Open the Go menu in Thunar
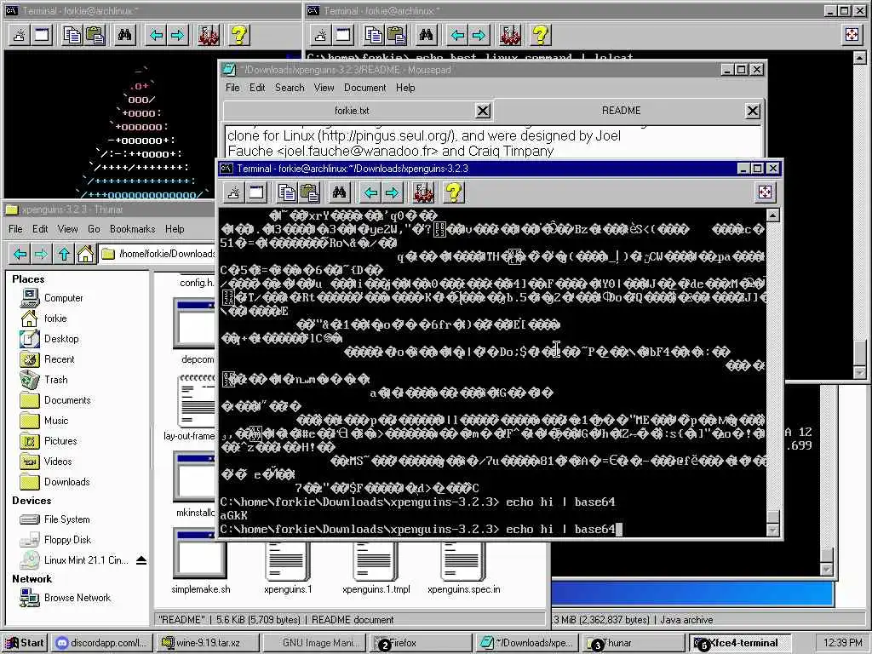 tap(94, 229)
